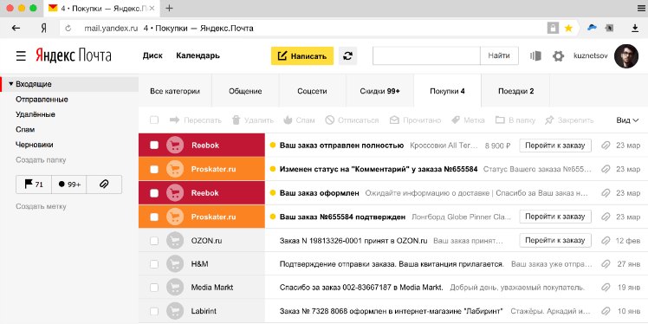Reload page via address bar reload icon
The width and height of the screenshot is (648, 324).
68,29
